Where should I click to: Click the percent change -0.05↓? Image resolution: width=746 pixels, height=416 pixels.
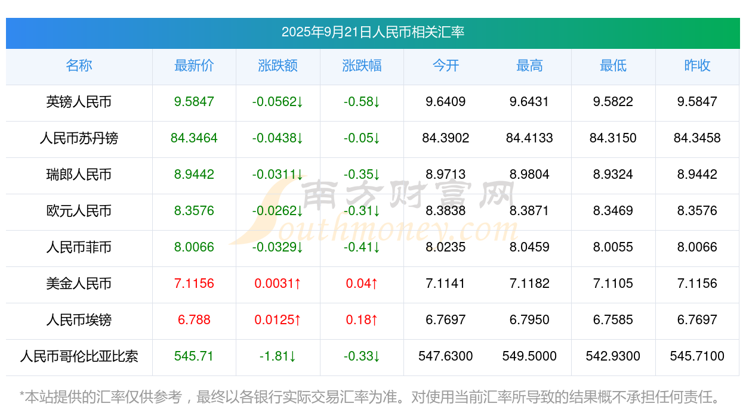[x=362, y=138]
